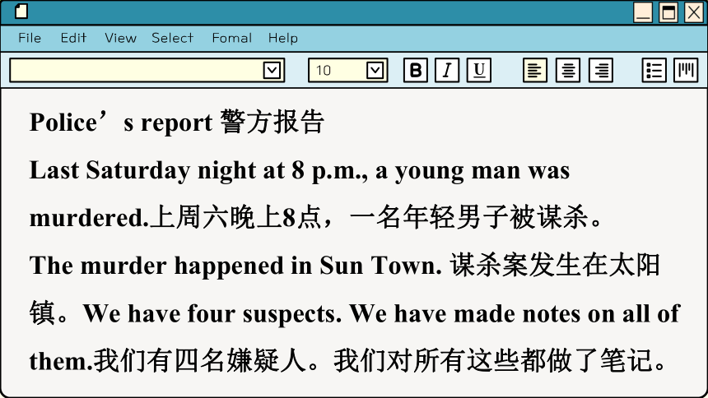
Task: Open the File menu
Action: coord(30,38)
